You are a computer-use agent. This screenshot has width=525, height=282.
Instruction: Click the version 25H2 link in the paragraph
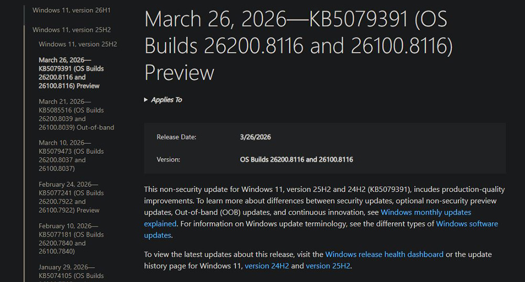click(328, 266)
